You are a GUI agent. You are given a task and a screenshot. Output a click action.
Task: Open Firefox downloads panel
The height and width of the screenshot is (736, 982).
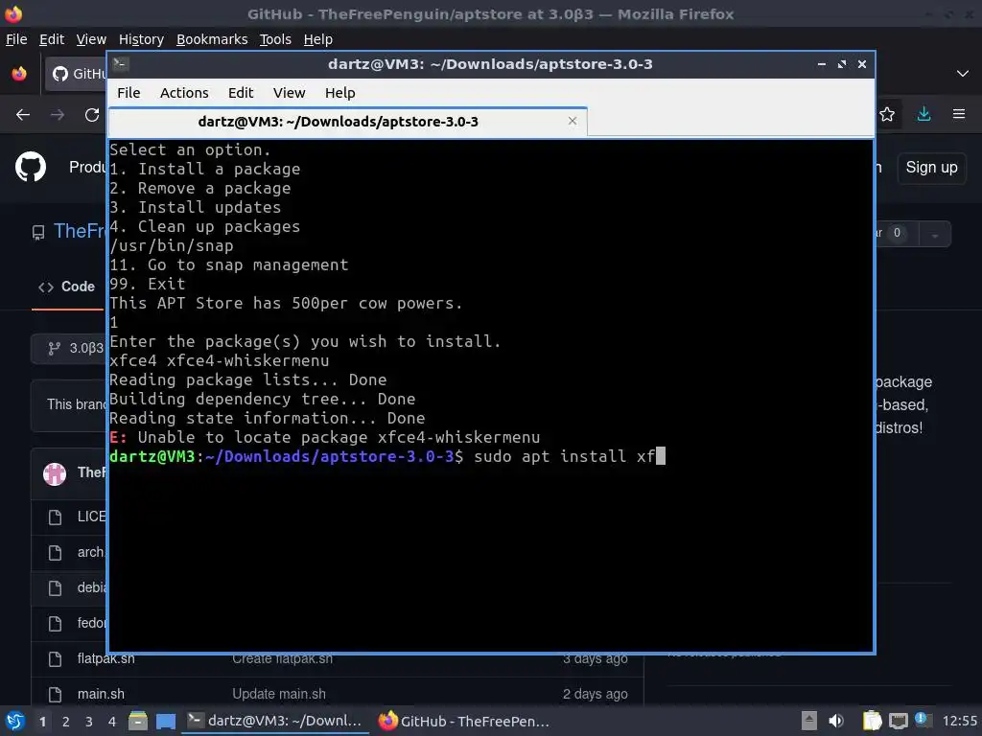924,114
